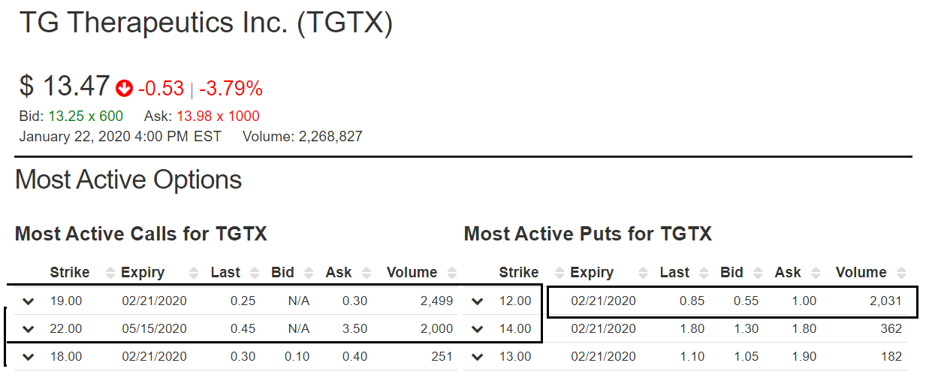
Task: Sort calls table by Bid arrows
Action: [309, 273]
